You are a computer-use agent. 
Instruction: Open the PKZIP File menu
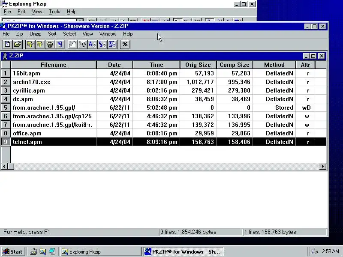(x=6, y=34)
